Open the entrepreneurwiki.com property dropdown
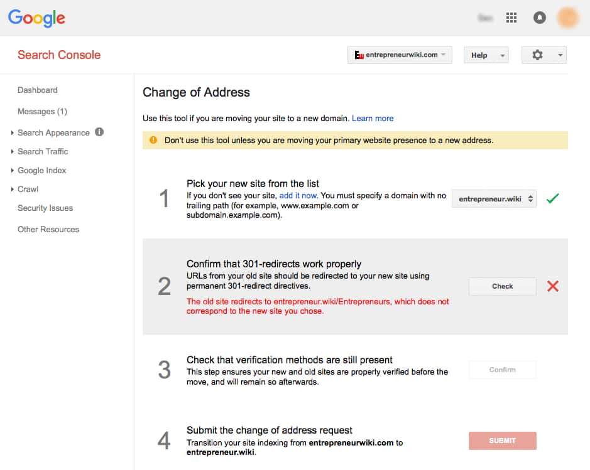This screenshot has height=470, width=590. tap(400, 55)
